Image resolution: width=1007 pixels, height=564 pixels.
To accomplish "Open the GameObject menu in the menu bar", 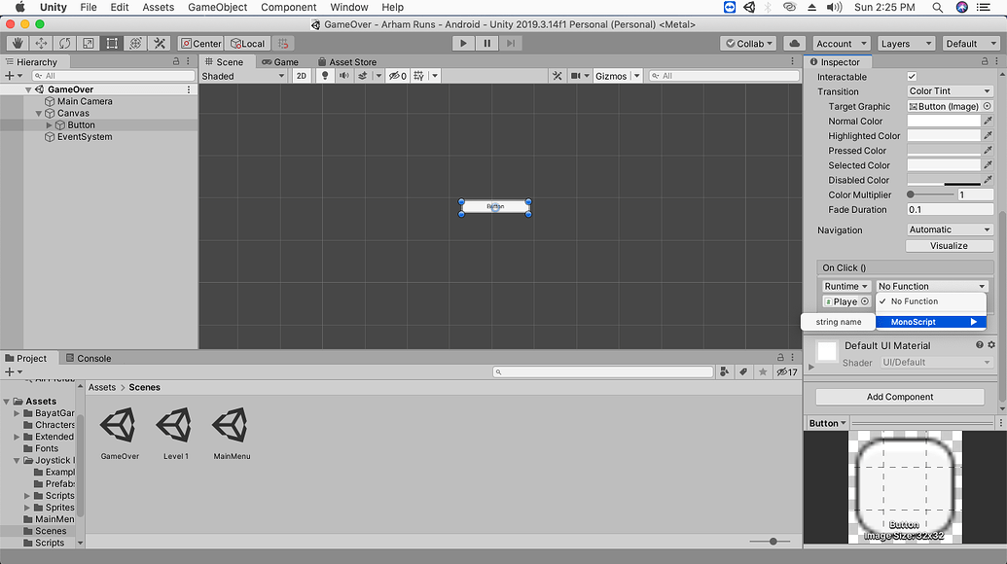I will 218,7.
